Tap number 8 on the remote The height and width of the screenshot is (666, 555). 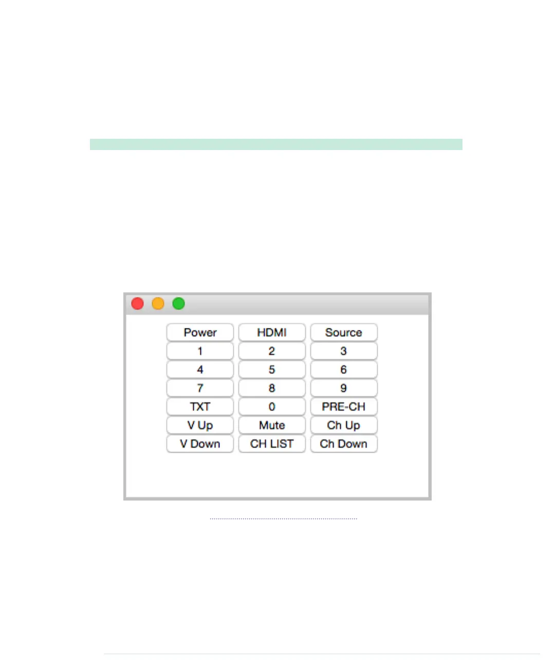pyautogui.click(x=272, y=388)
